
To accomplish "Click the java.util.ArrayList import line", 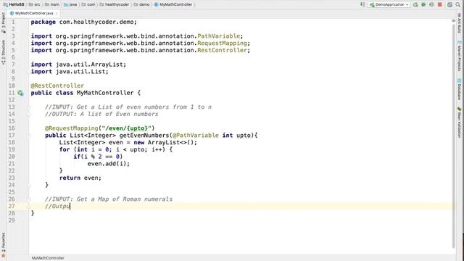I will point(78,65).
